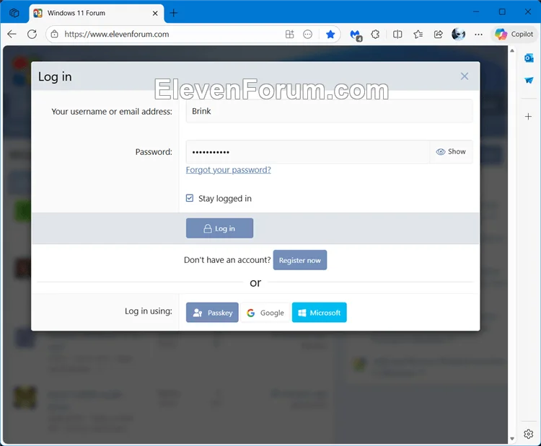The width and height of the screenshot is (541, 446).
Task: Open a new browser tab
Action: click(x=174, y=13)
